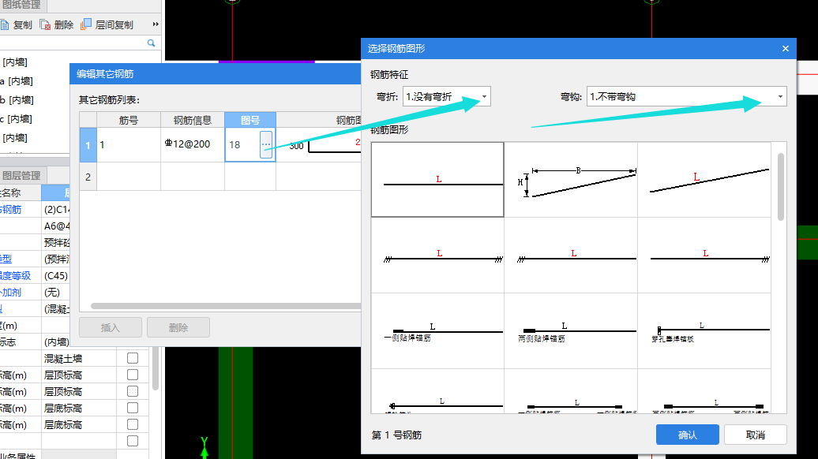Toggle the checkbox below the 层底标高 rows
The width and height of the screenshot is (818, 459).
tap(133, 441)
